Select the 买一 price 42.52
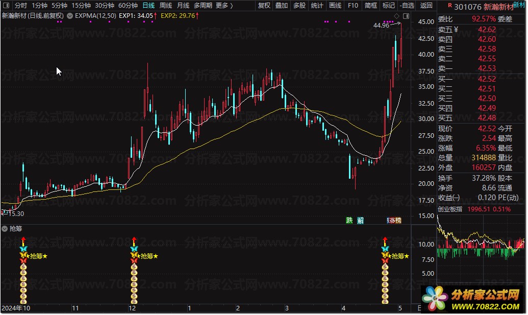Viewport: 528px width, 315px height. click(x=487, y=79)
